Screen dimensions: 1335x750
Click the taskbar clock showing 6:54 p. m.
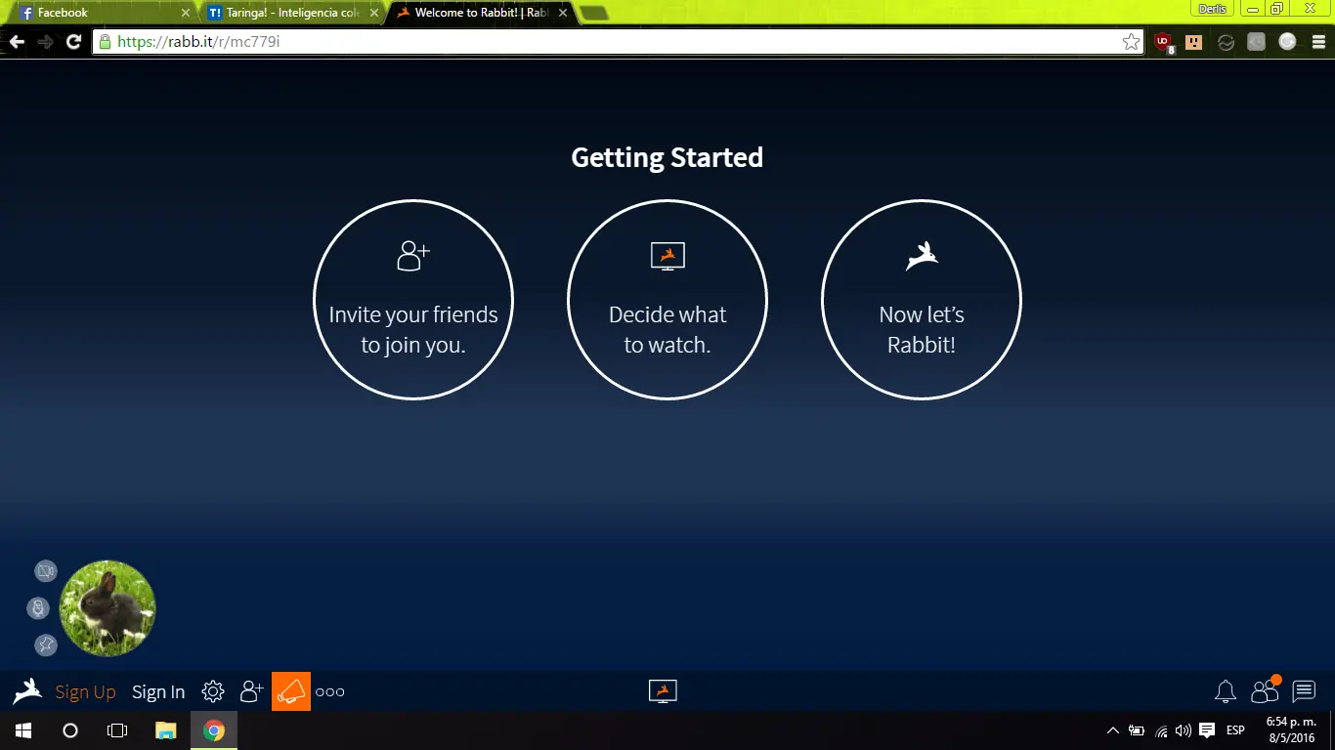tap(1291, 729)
